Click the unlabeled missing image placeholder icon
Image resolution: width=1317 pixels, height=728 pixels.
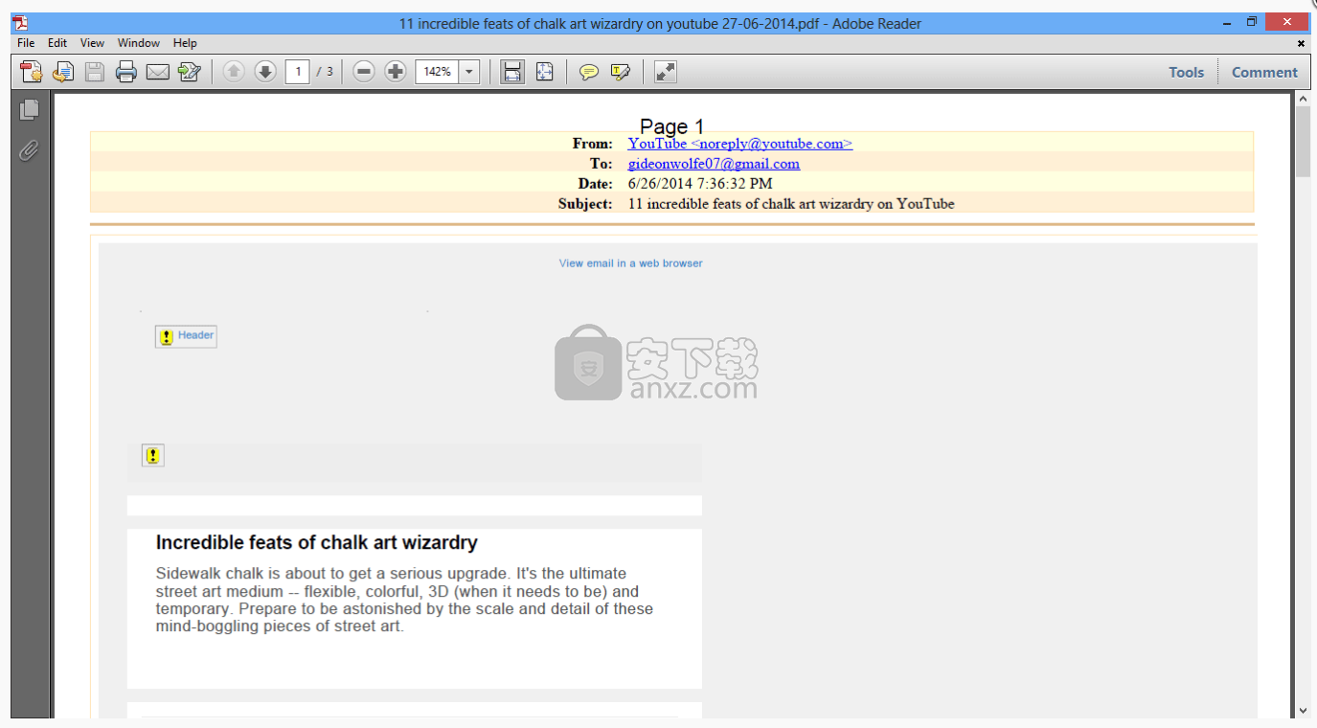tap(153, 456)
